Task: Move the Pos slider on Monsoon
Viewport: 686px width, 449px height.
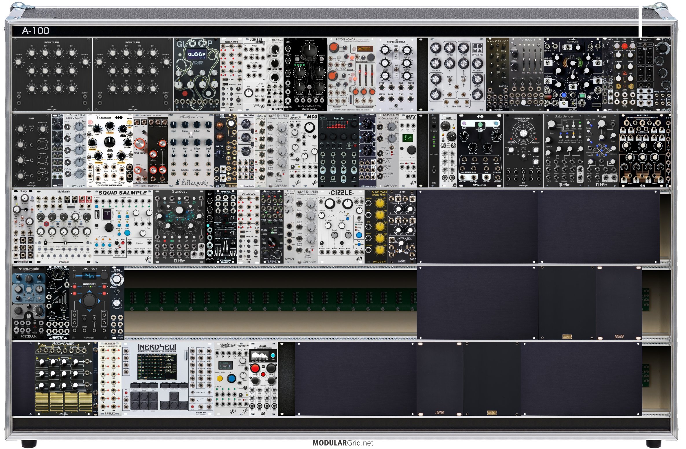Action: point(523,59)
